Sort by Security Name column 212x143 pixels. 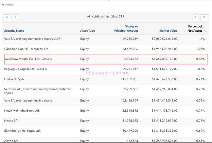point(14,31)
